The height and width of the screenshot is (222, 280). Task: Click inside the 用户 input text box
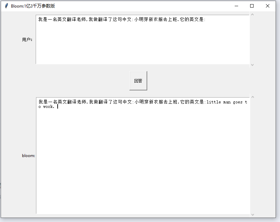(x=142, y=40)
